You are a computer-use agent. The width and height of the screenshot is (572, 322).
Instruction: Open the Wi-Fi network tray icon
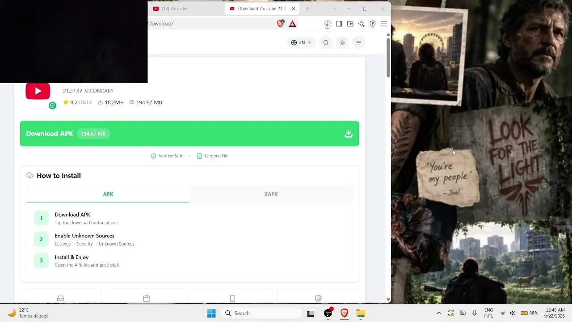point(503,314)
